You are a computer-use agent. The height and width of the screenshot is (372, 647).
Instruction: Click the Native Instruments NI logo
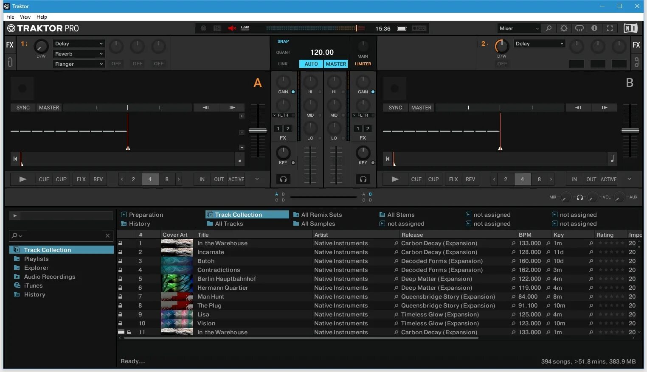coord(630,28)
